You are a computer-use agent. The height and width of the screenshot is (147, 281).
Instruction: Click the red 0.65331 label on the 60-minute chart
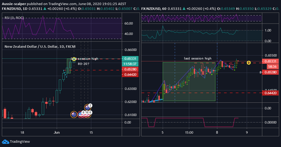tap(270, 61)
